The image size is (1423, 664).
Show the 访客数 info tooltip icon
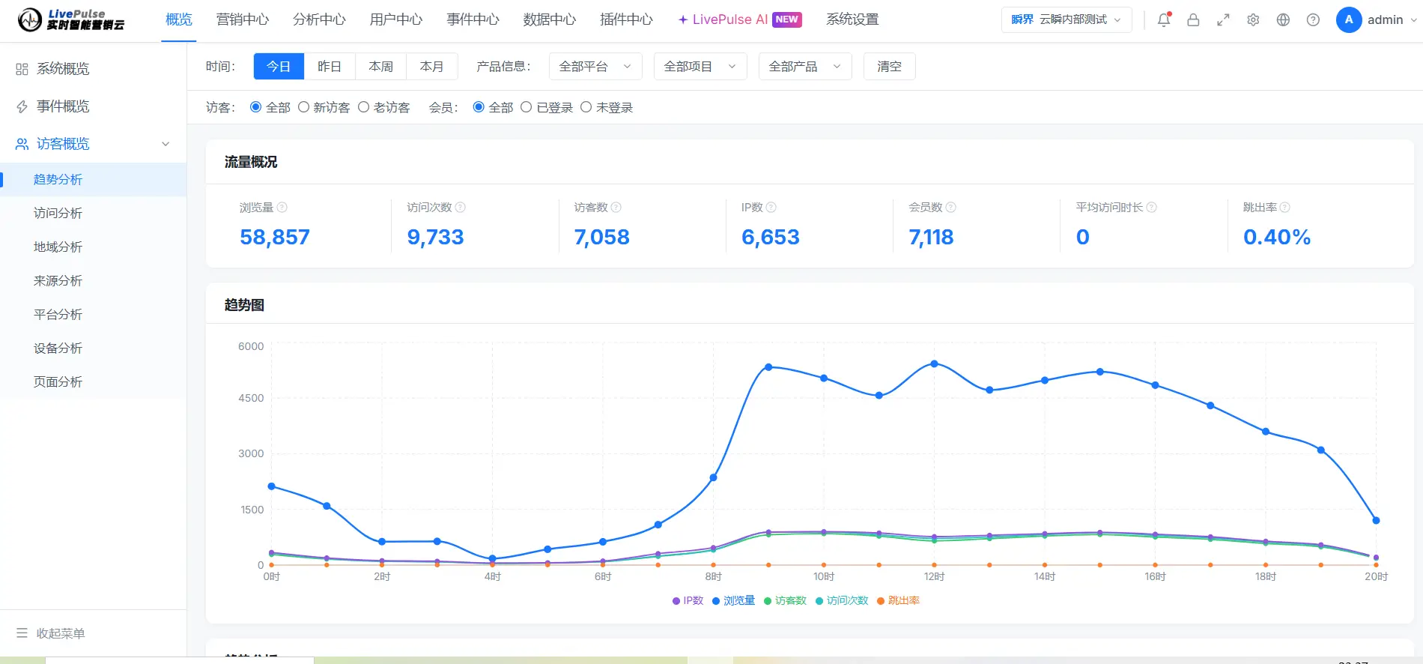pyautogui.click(x=616, y=208)
